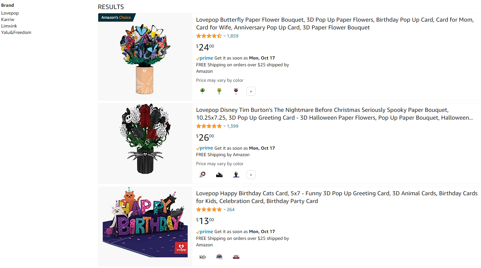The width and height of the screenshot is (481, 268).
Task: Filter by the Yalu&Freedom brand
Action: pos(16,32)
